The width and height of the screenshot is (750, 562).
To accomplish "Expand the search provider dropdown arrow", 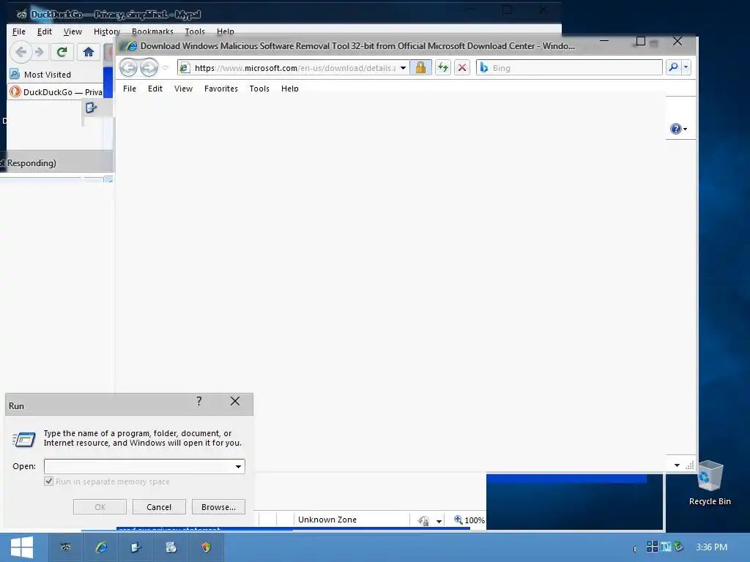I will pos(686,67).
